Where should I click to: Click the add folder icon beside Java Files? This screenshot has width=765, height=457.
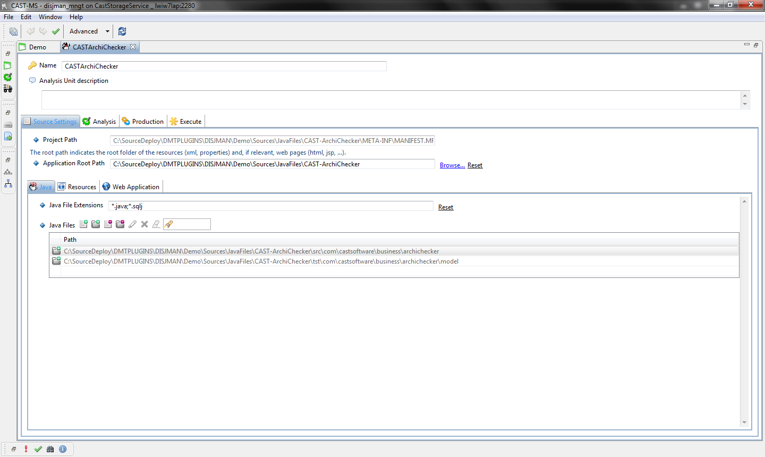pyautogui.click(x=96, y=224)
